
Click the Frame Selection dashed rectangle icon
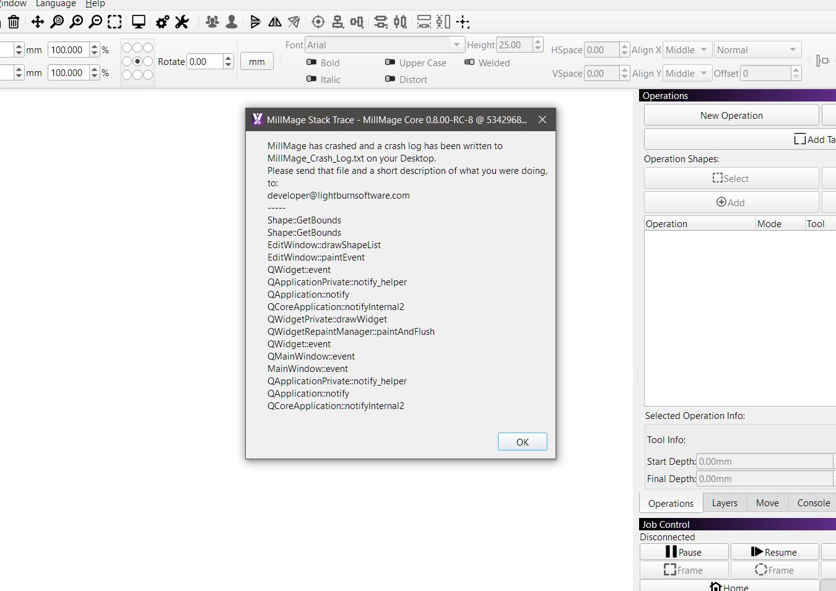pyautogui.click(x=115, y=22)
